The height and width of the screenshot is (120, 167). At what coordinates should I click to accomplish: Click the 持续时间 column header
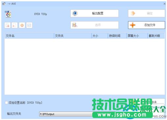tap(117, 36)
